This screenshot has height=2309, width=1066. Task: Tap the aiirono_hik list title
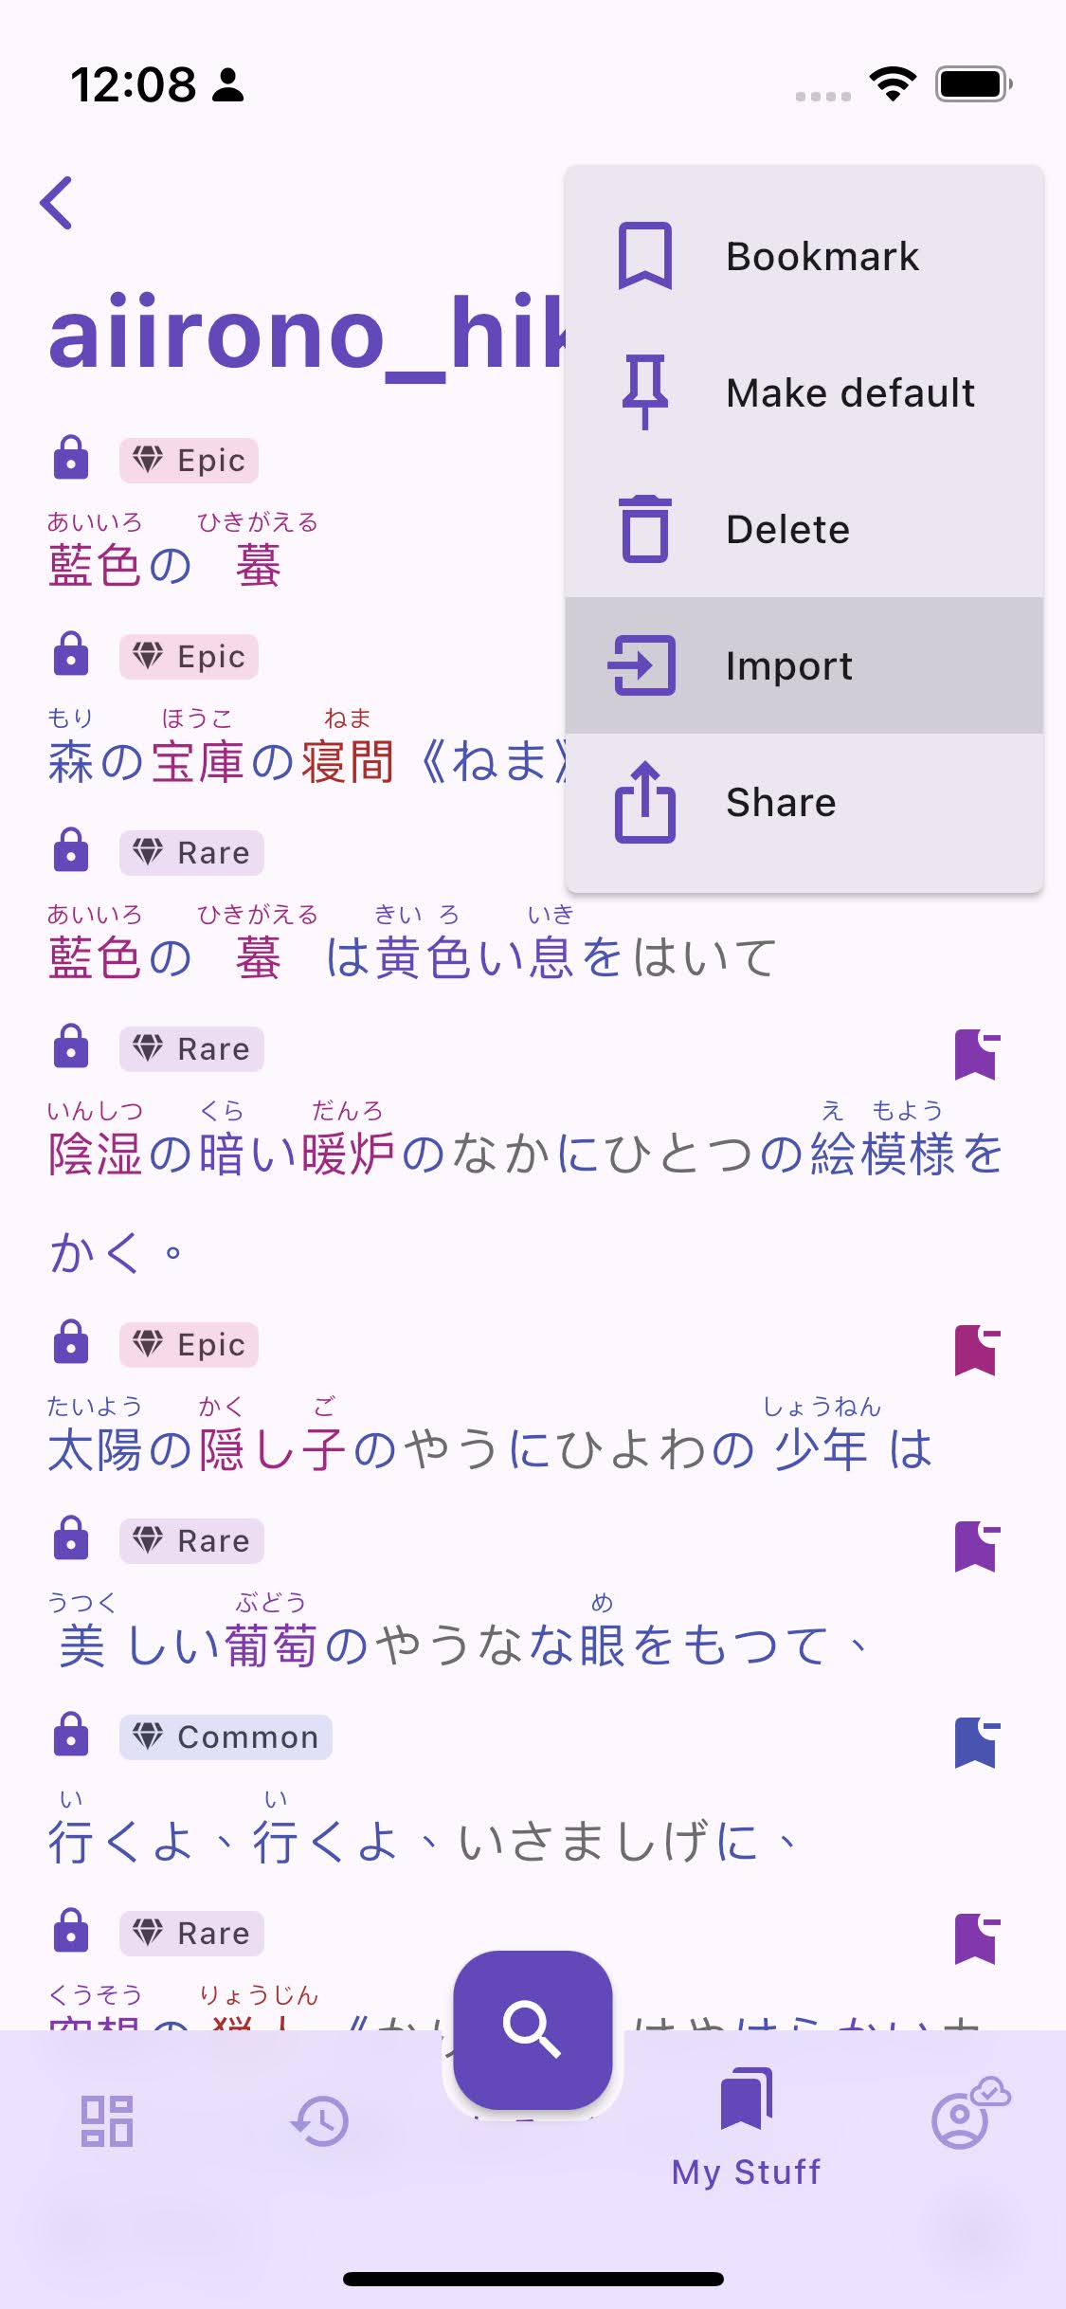click(308, 334)
